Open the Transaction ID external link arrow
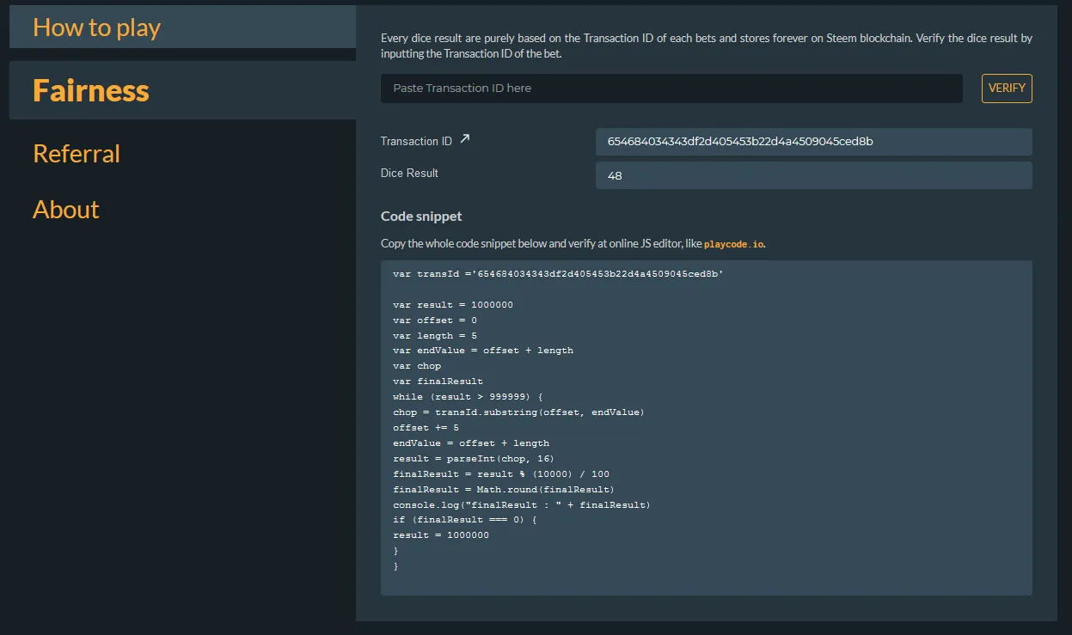Viewport: 1072px width, 635px height. tap(465, 139)
